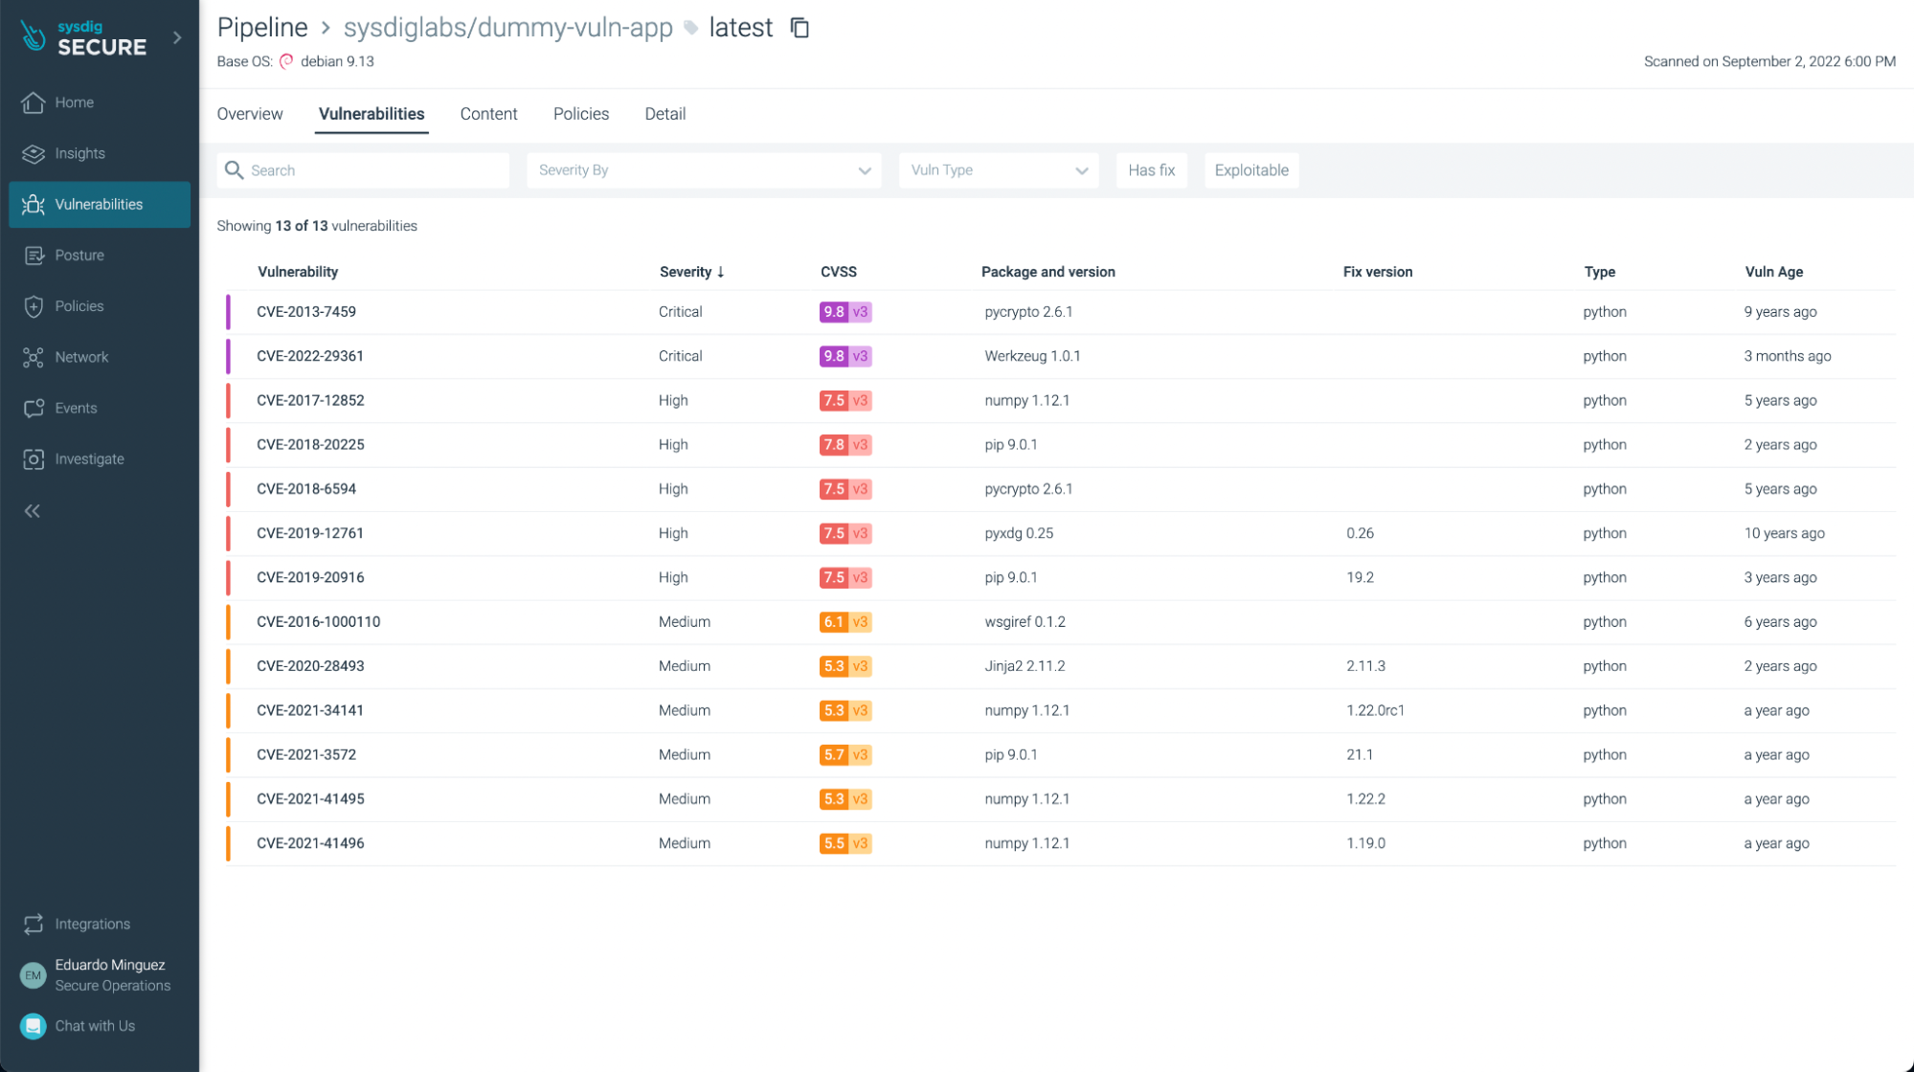Switch to the Policies tab
1914x1072 pixels.
click(x=580, y=114)
